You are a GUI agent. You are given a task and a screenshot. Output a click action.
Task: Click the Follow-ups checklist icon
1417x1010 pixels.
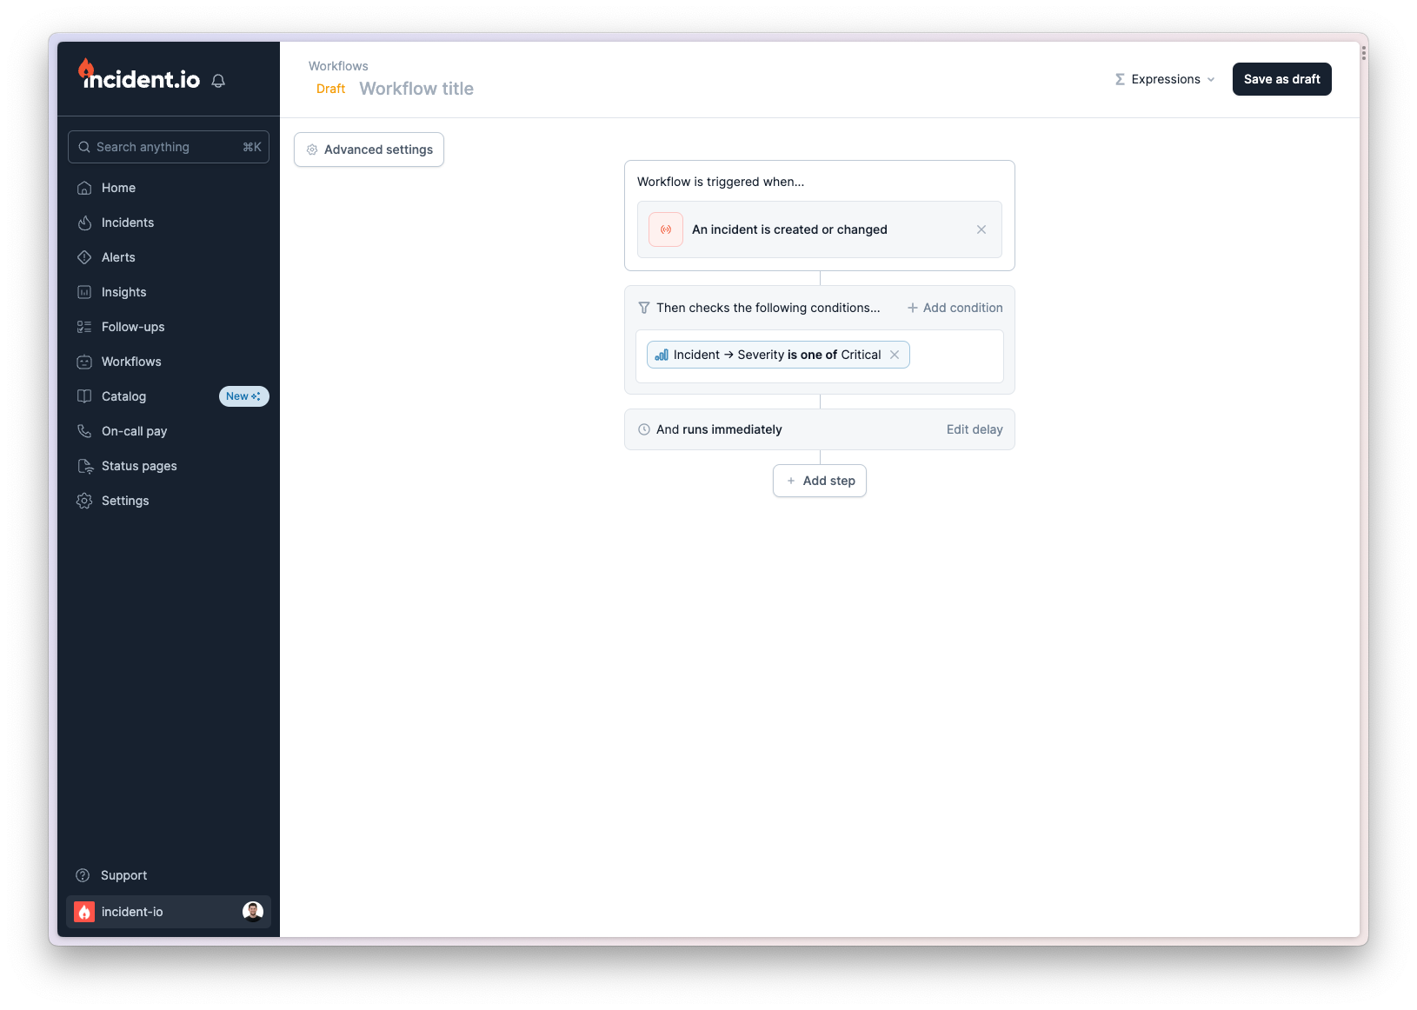pyautogui.click(x=84, y=327)
